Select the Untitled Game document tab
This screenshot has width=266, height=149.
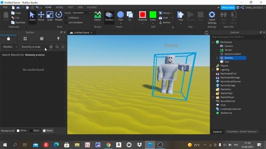pos(81,33)
